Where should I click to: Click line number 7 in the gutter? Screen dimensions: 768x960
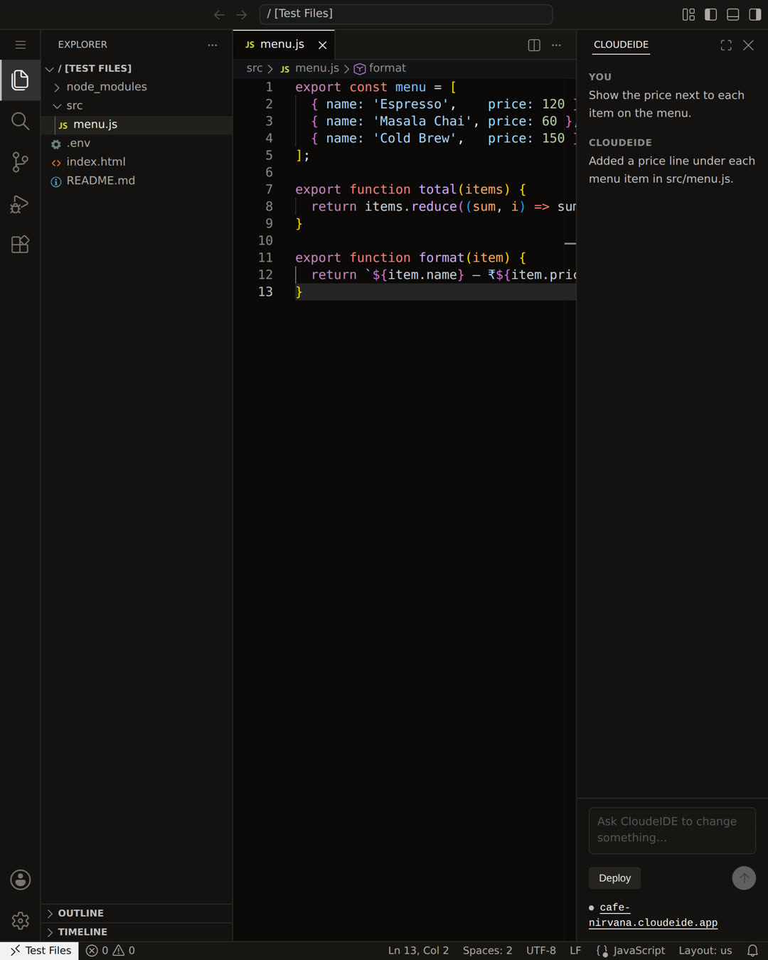click(269, 189)
